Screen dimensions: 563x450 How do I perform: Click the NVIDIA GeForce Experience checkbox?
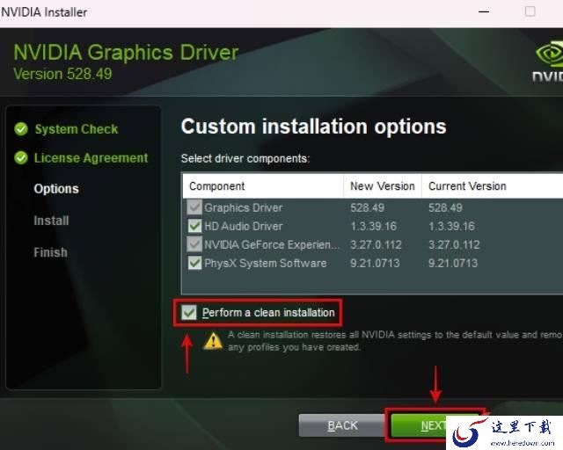point(194,244)
